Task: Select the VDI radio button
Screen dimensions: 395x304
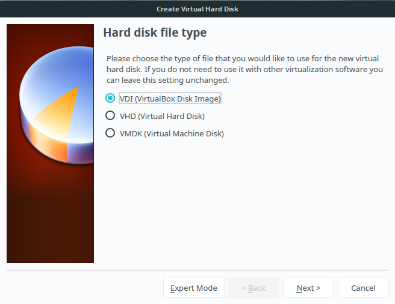Action: pos(110,98)
